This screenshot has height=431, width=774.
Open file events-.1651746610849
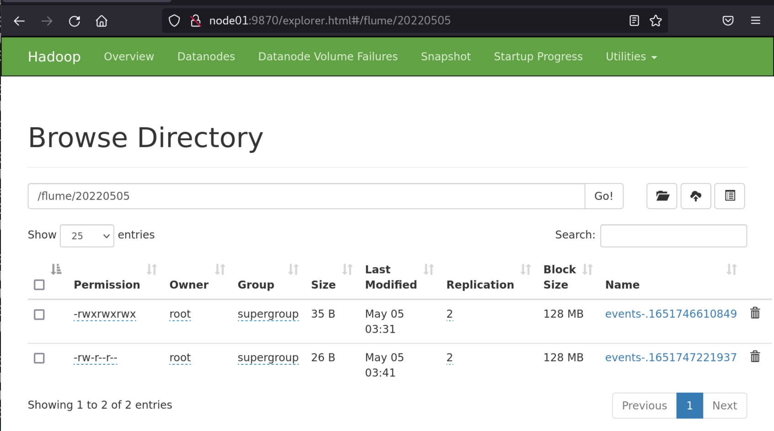pos(671,314)
